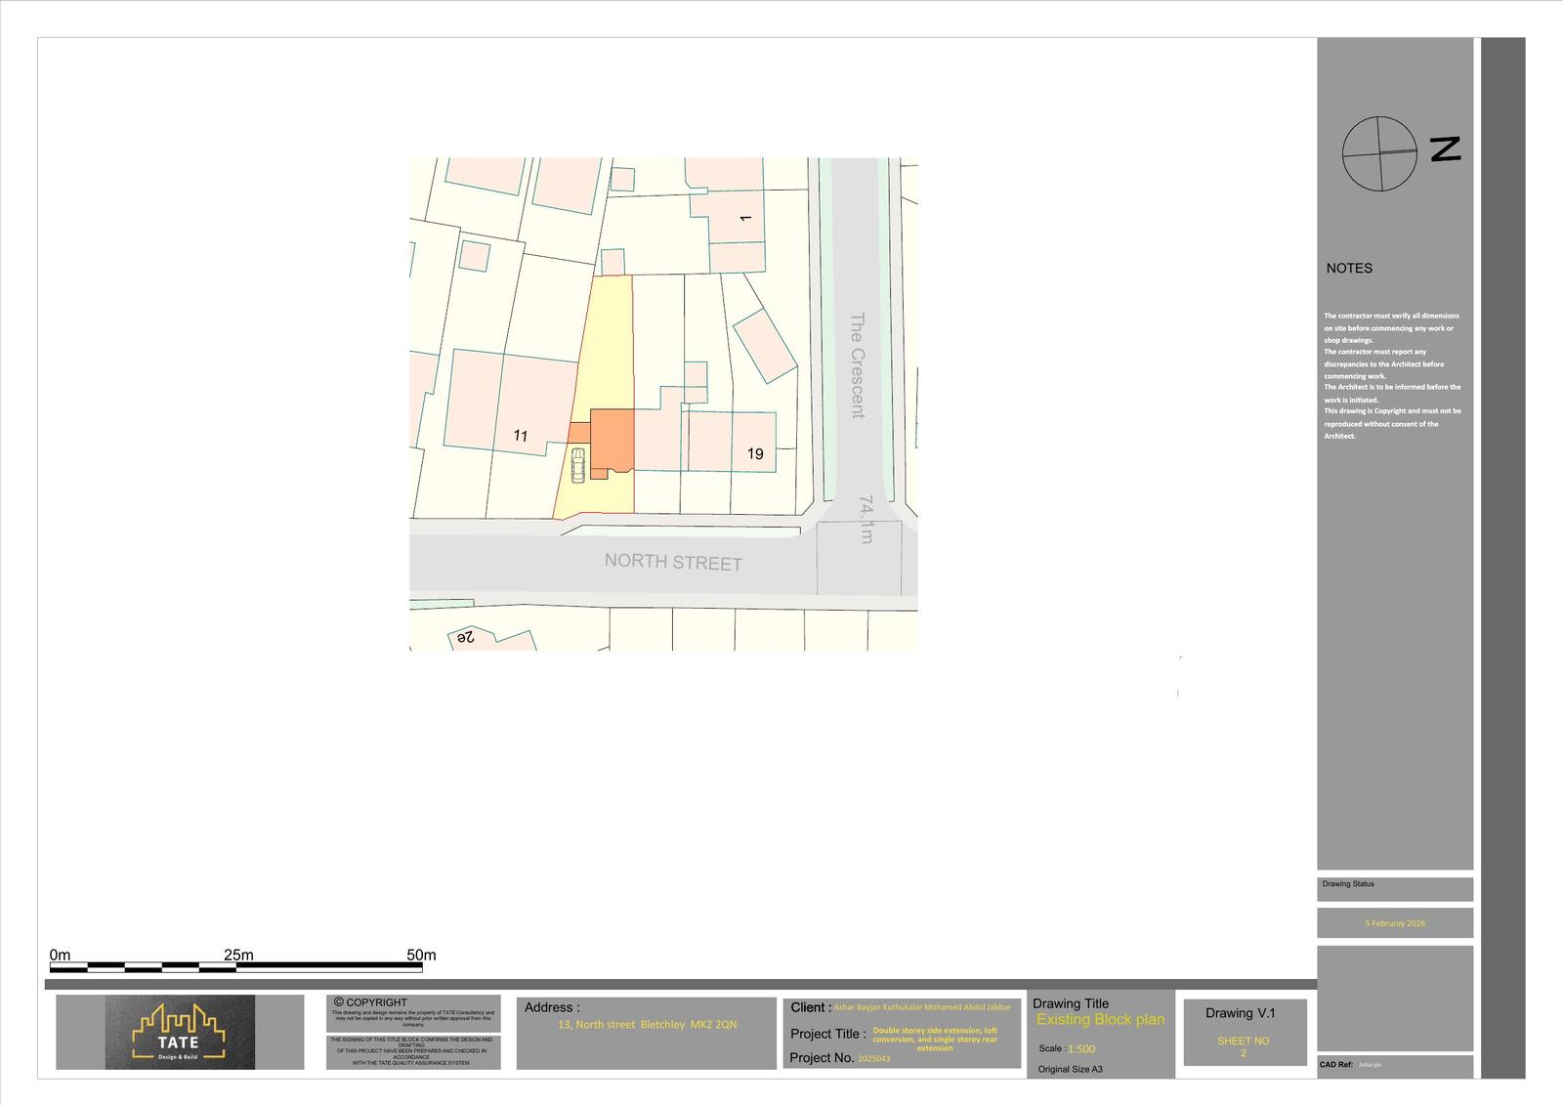Viewport: 1563px width, 1105px height.
Task: Click the 5 February 2026 date field
Action: coord(1394,923)
